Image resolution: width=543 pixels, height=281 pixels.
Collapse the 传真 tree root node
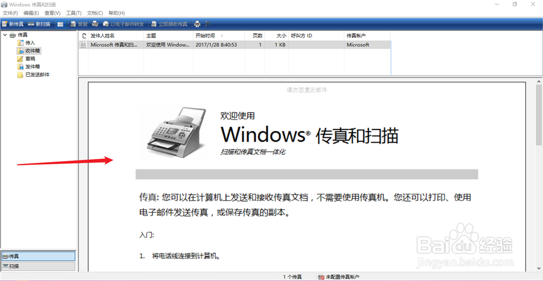coord(5,35)
